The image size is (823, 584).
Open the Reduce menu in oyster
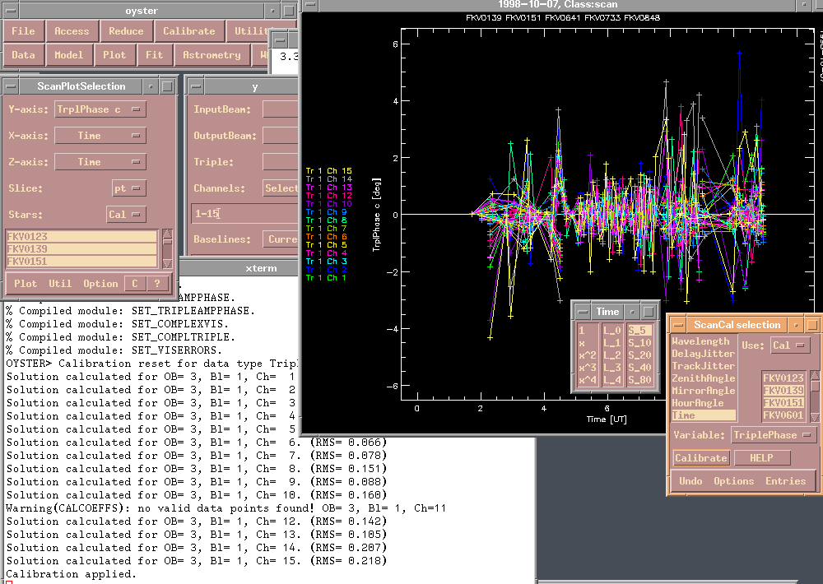tap(126, 31)
